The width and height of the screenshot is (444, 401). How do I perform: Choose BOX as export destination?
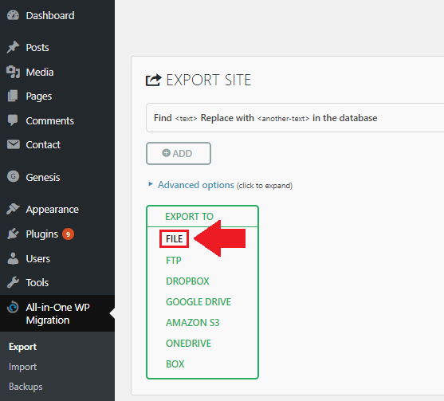pyautogui.click(x=175, y=364)
